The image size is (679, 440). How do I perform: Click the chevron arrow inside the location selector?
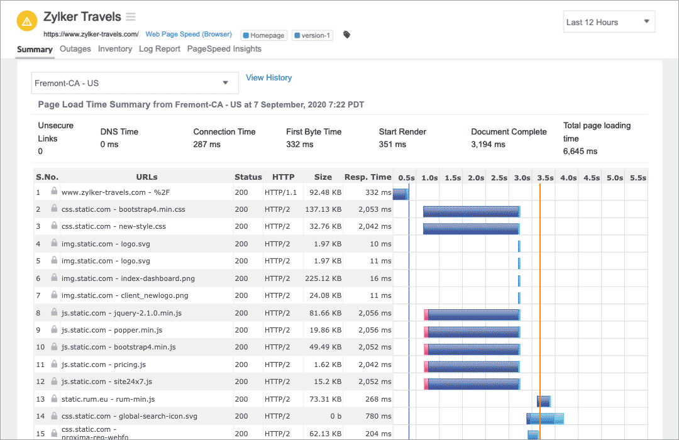225,82
